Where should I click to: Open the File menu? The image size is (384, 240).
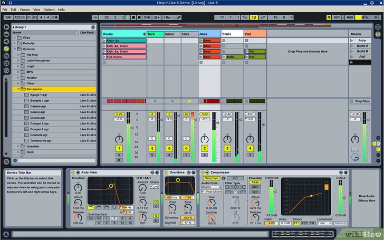point(5,10)
